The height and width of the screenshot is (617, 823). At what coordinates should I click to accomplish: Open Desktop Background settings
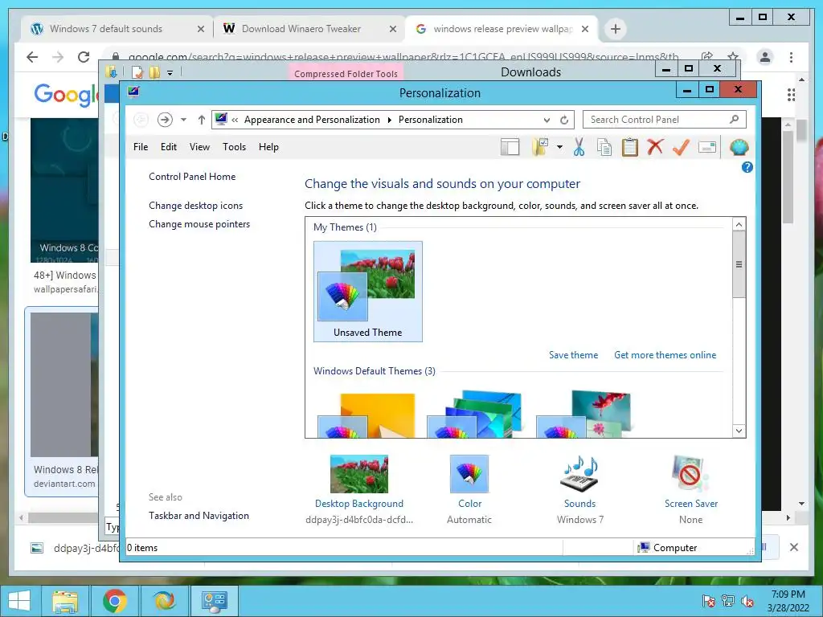pos(359,474)
